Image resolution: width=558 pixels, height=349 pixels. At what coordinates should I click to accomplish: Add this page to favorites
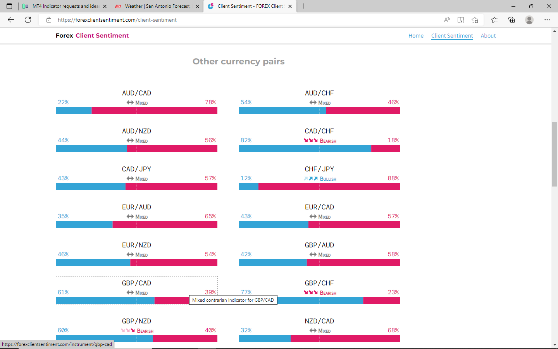click(475, 20)
